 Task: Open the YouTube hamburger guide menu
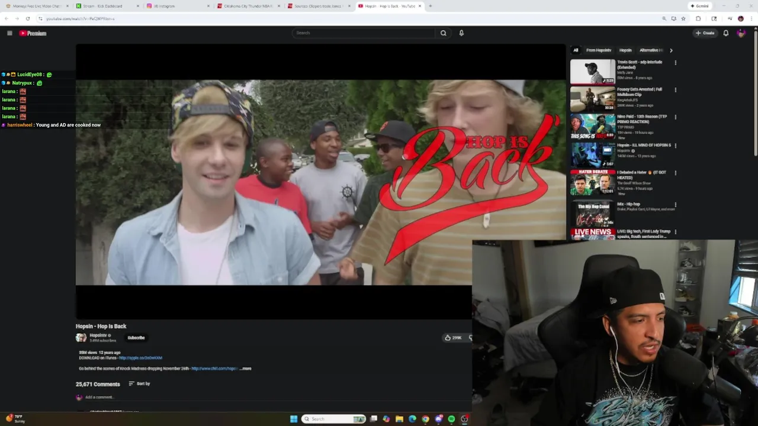9,33
